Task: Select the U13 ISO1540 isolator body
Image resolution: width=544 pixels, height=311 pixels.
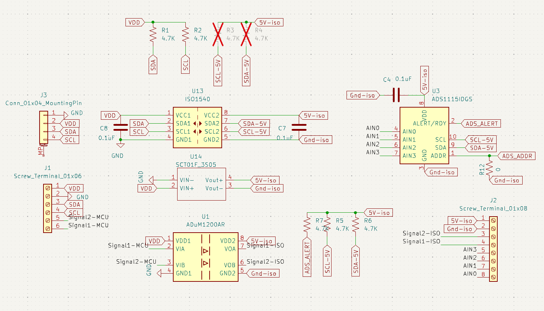Action: 197,128
